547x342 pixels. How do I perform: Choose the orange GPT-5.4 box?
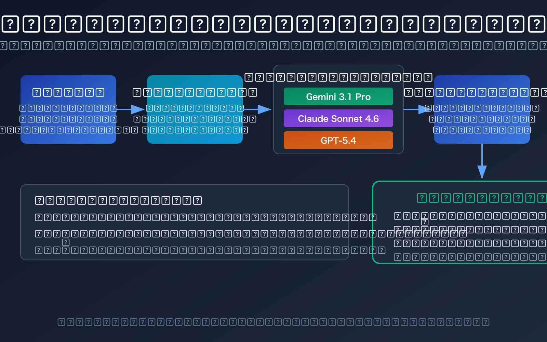pos(338,141)
